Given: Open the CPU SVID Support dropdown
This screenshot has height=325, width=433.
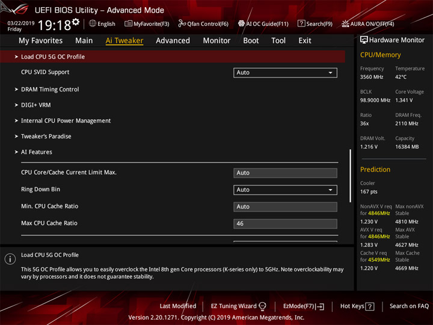Looking at the screenshot, I should 285,73.
